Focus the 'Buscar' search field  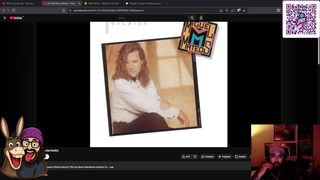(x=152, y=18)
